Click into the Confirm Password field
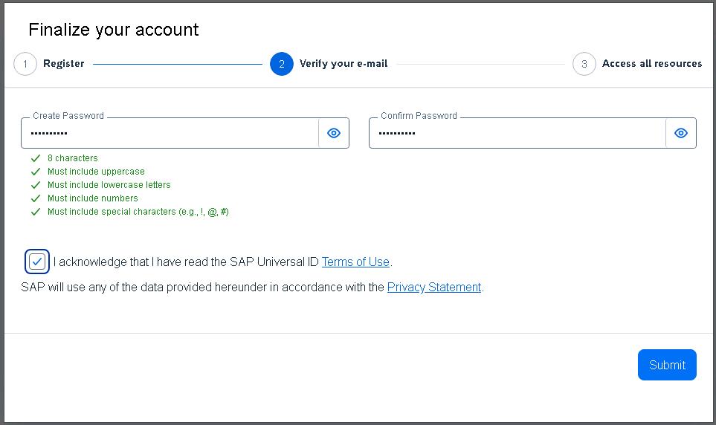 pos(518,134)
